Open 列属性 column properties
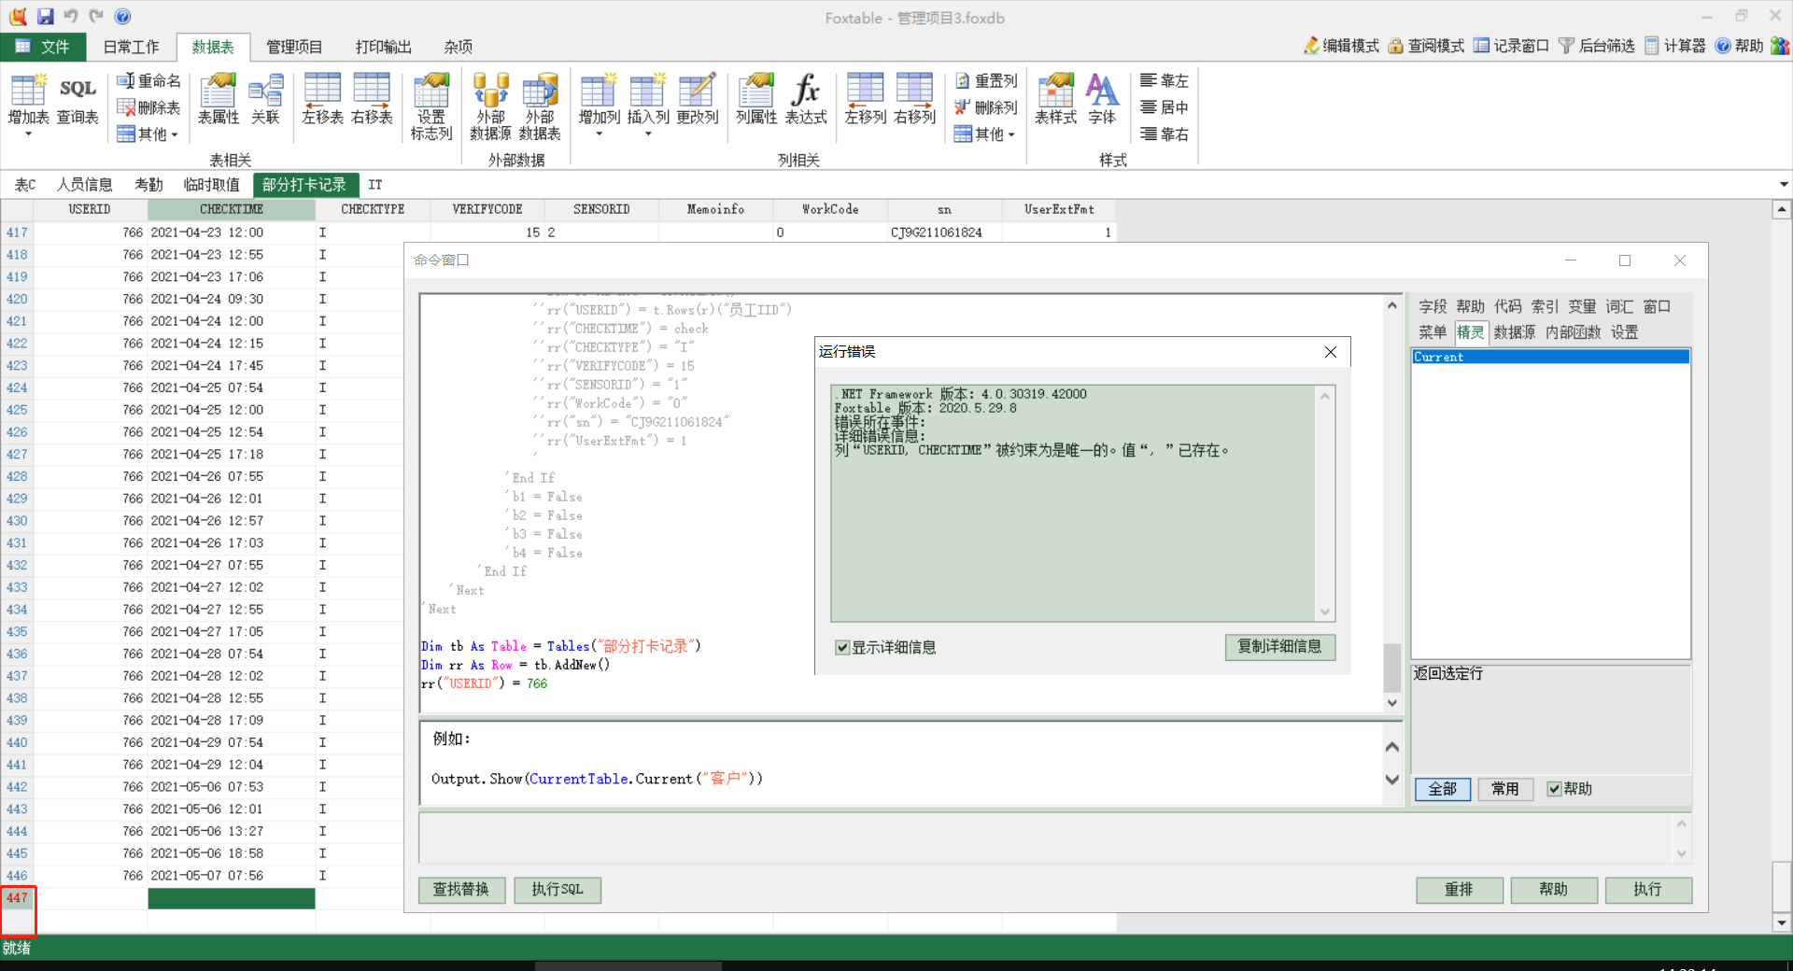Viewport: 1793px width, 971px height. 756,99
